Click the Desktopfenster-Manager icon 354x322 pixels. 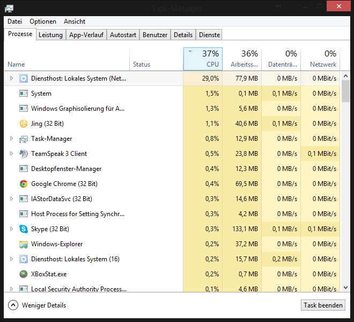(x=24, y=169)
